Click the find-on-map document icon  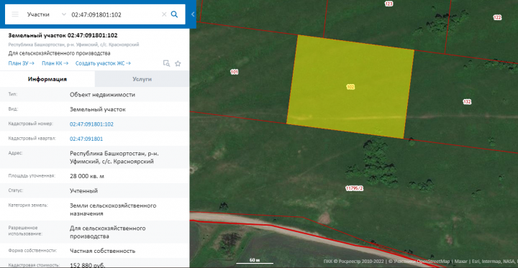166,63
